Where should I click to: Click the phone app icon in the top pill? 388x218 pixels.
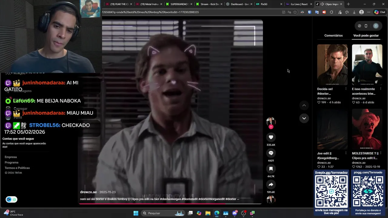coord(366,26)
